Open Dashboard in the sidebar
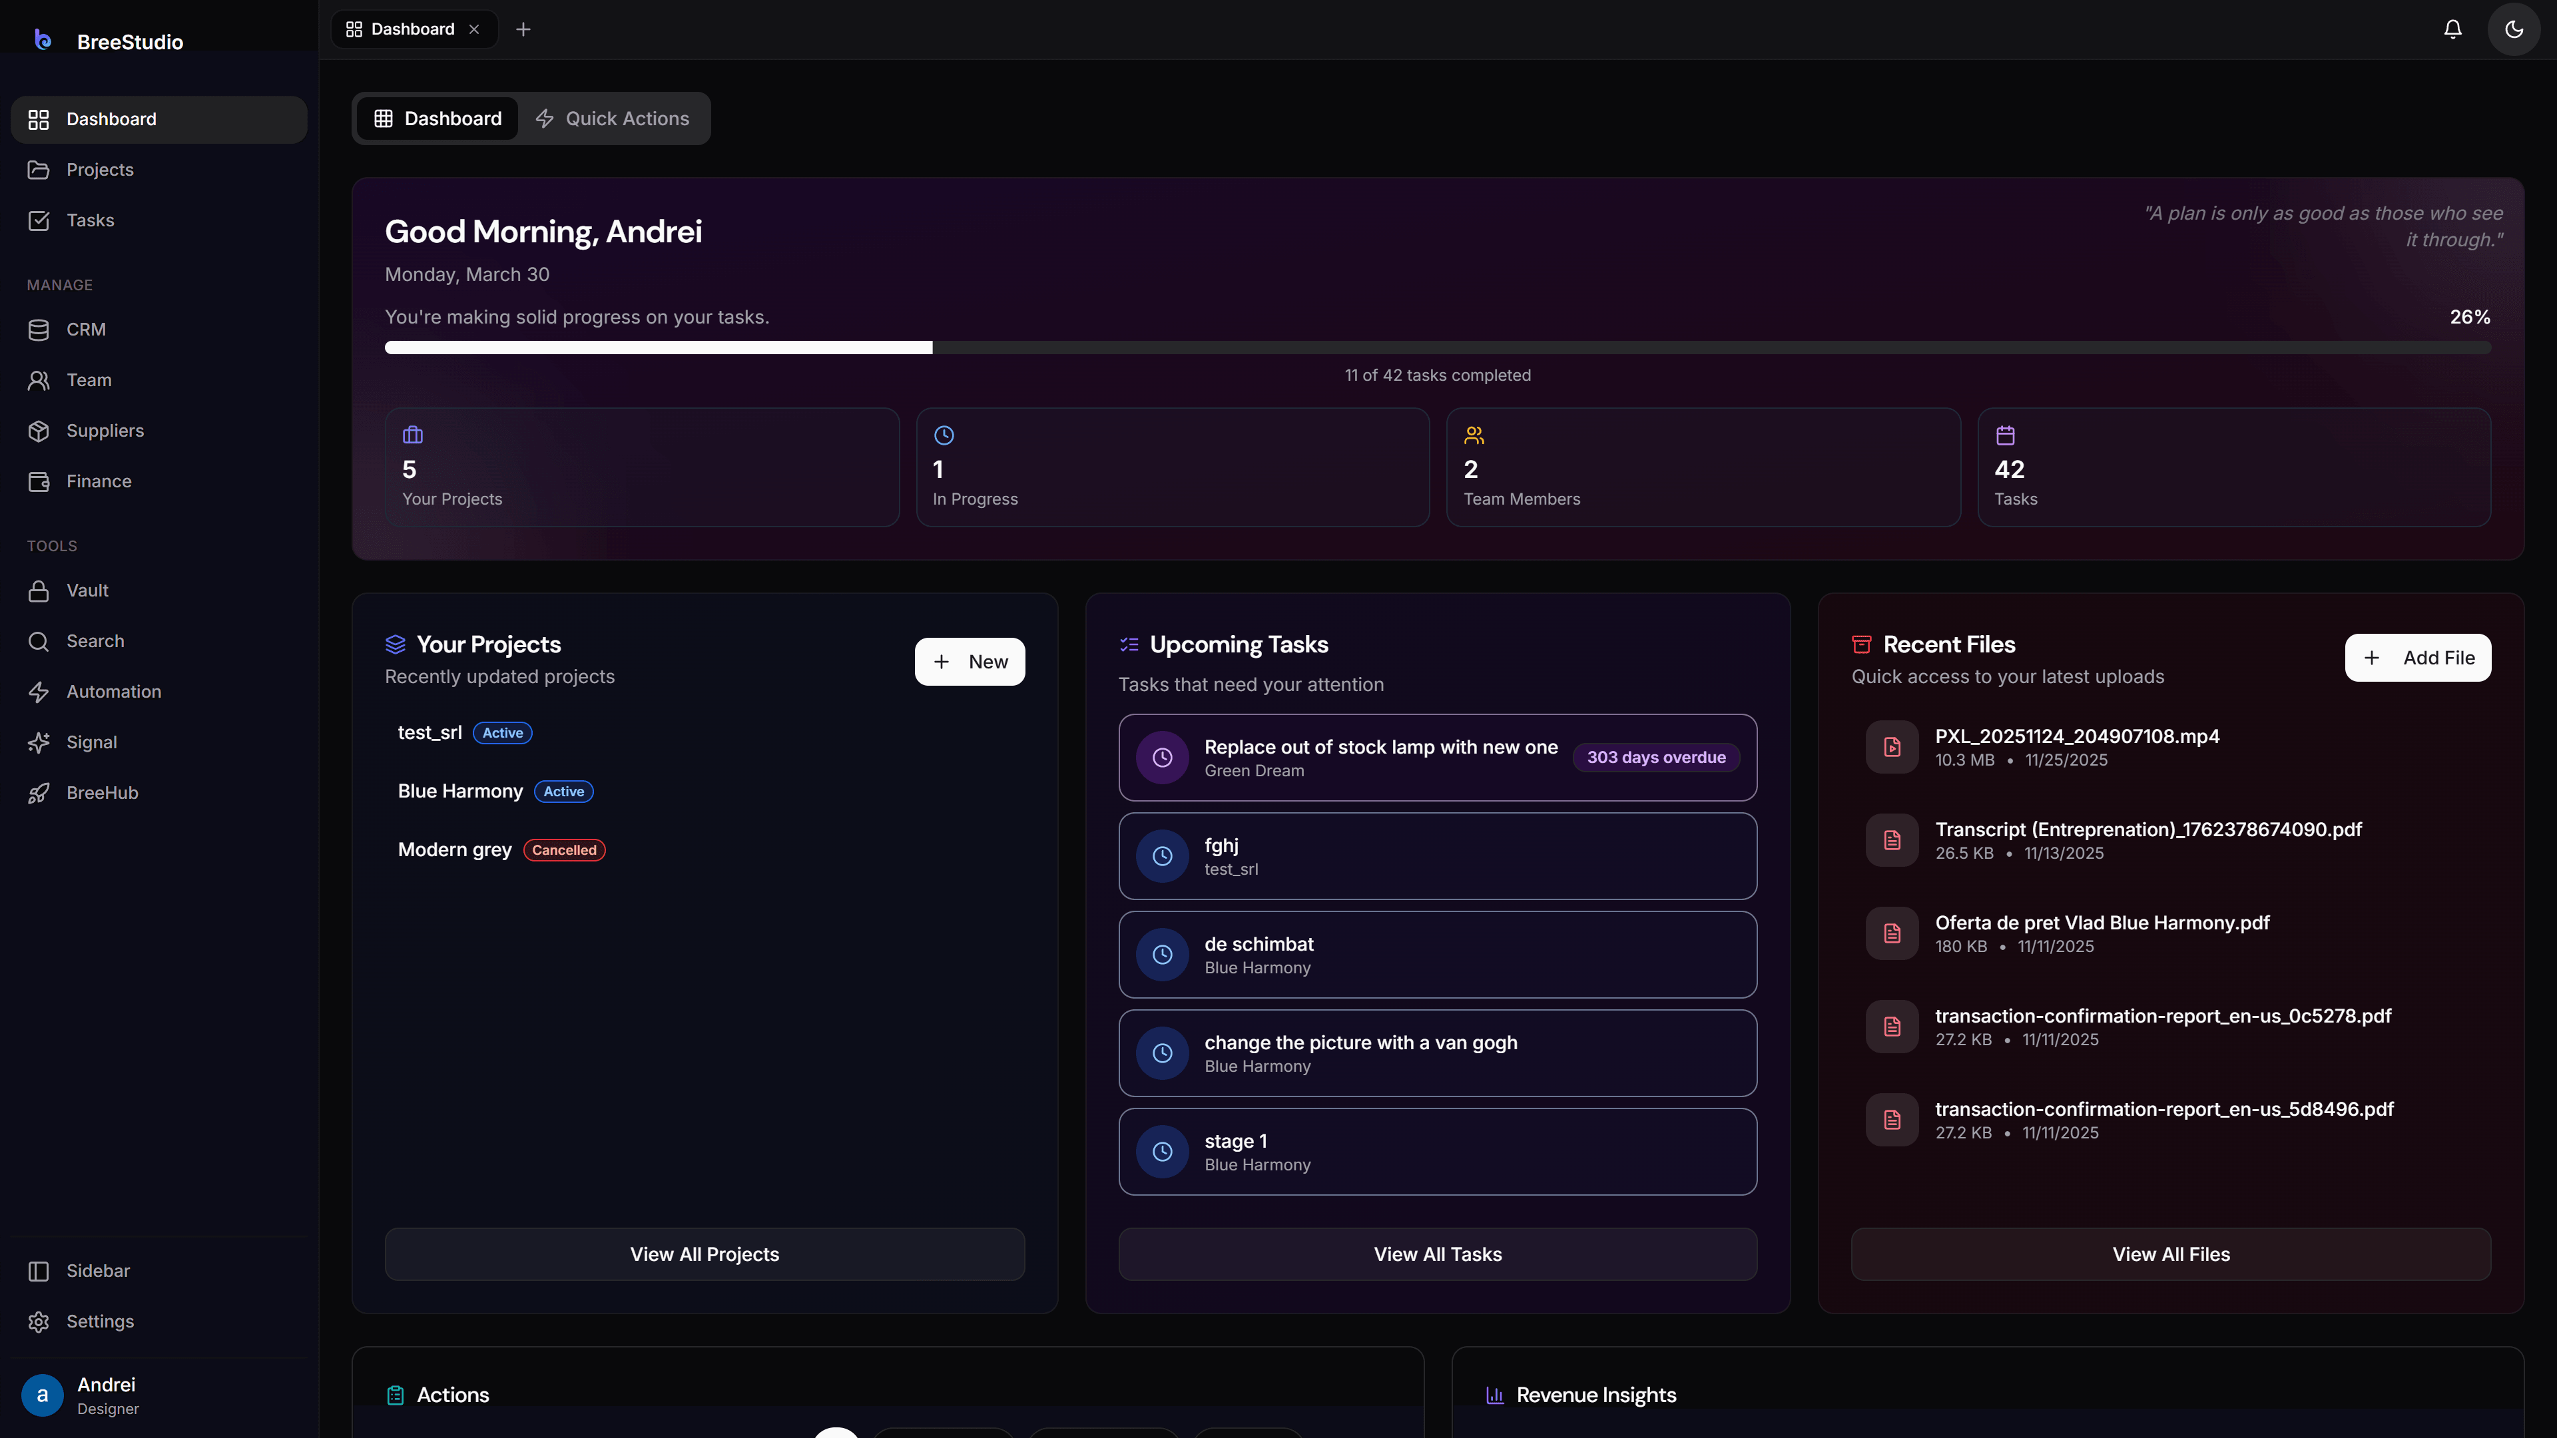The image size is (2557, 1438). 159,119
